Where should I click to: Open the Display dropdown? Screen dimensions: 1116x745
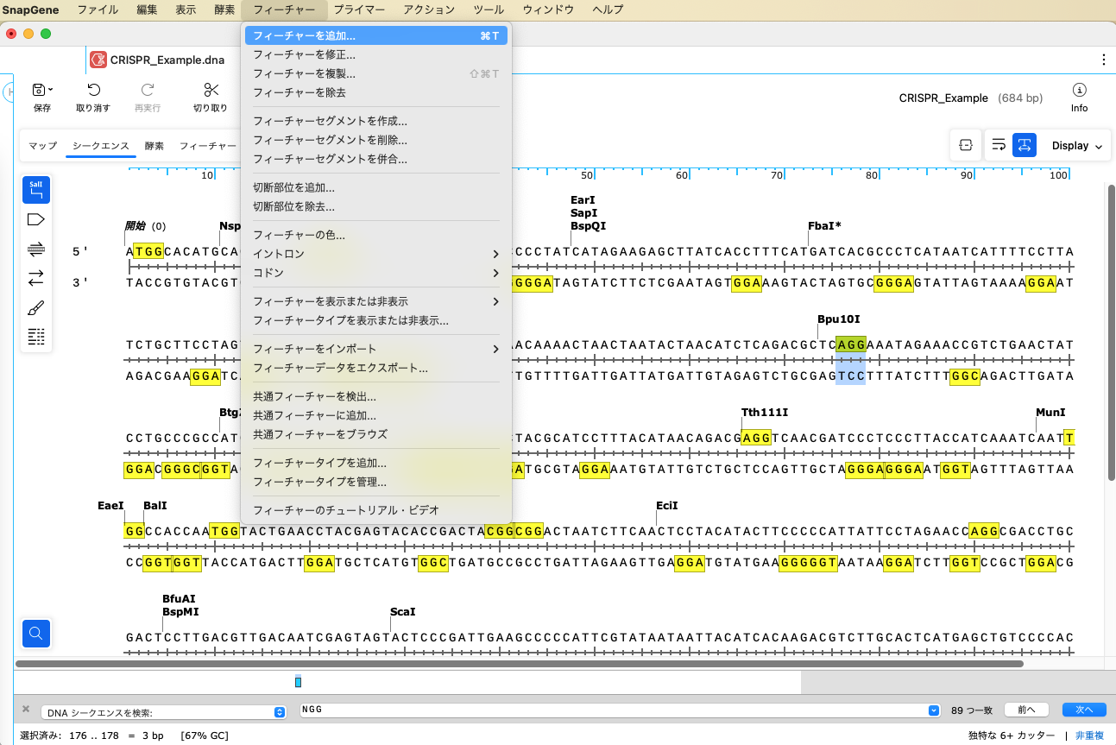click(x=1073, y=145)
